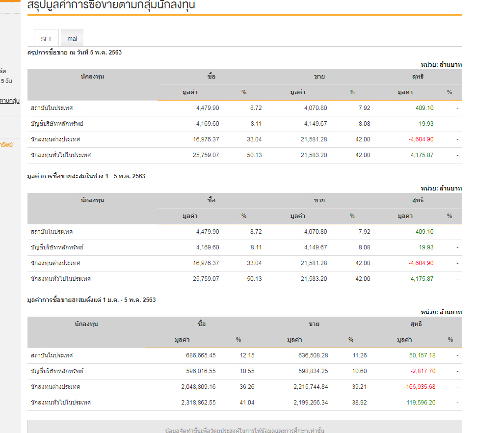This screenshot has height=433, width=502.
Task: Click หน่วย: ล้านบาท above the 1 ม.ค. - 5 พ.ค. table
Action: [x=441, y=312]
